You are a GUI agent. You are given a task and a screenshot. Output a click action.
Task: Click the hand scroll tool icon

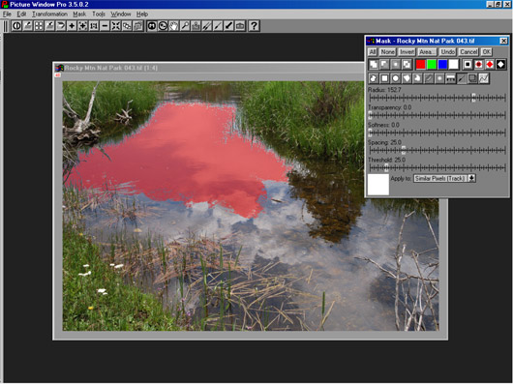click(173, 26)
